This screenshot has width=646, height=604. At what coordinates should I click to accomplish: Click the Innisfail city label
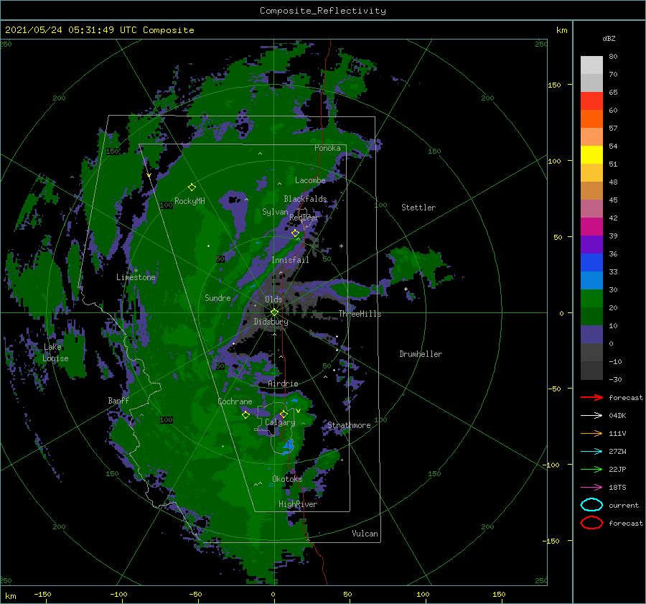click(x=290, y=260)
